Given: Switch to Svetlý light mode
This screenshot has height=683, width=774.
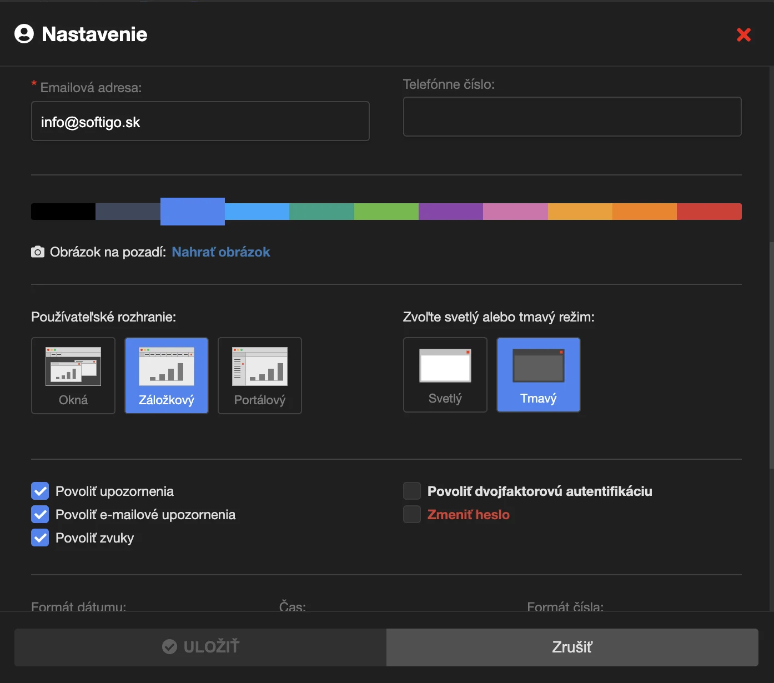Looking at the screenshot, I should click(x=445, y=375).
